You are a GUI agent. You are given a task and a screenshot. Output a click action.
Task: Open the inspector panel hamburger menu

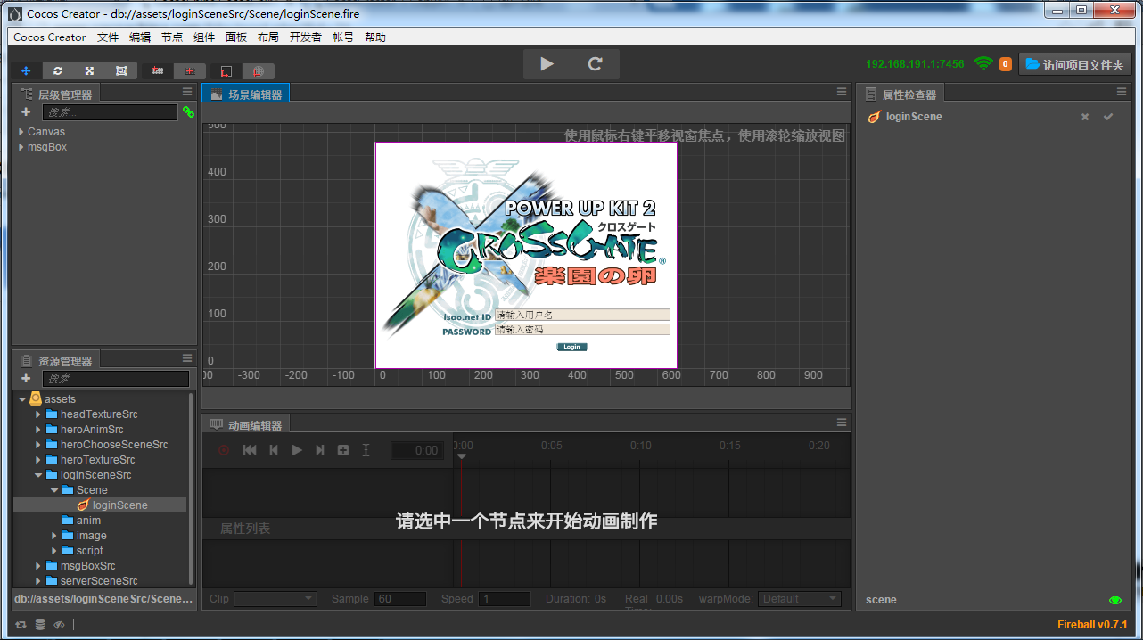(1122, 92)
